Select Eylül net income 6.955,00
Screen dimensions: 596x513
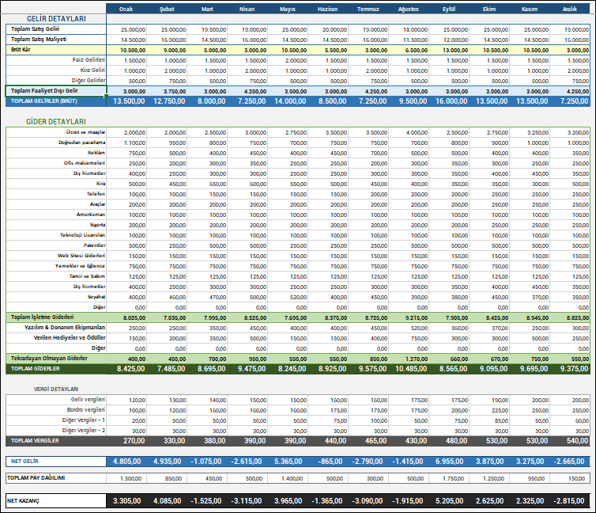click(x=450, y=462)
